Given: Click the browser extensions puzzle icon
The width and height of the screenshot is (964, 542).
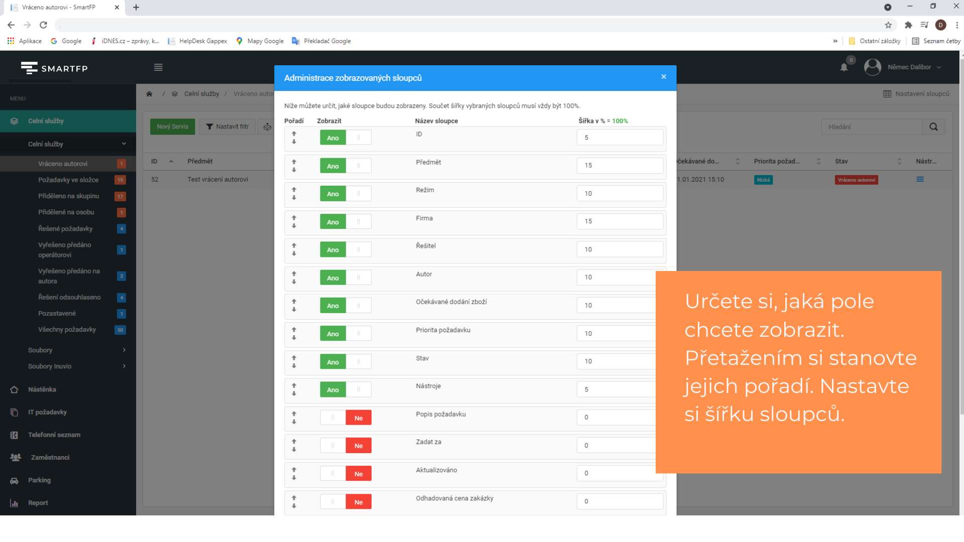Looking at the screenshot, I should tap(908, 25).
